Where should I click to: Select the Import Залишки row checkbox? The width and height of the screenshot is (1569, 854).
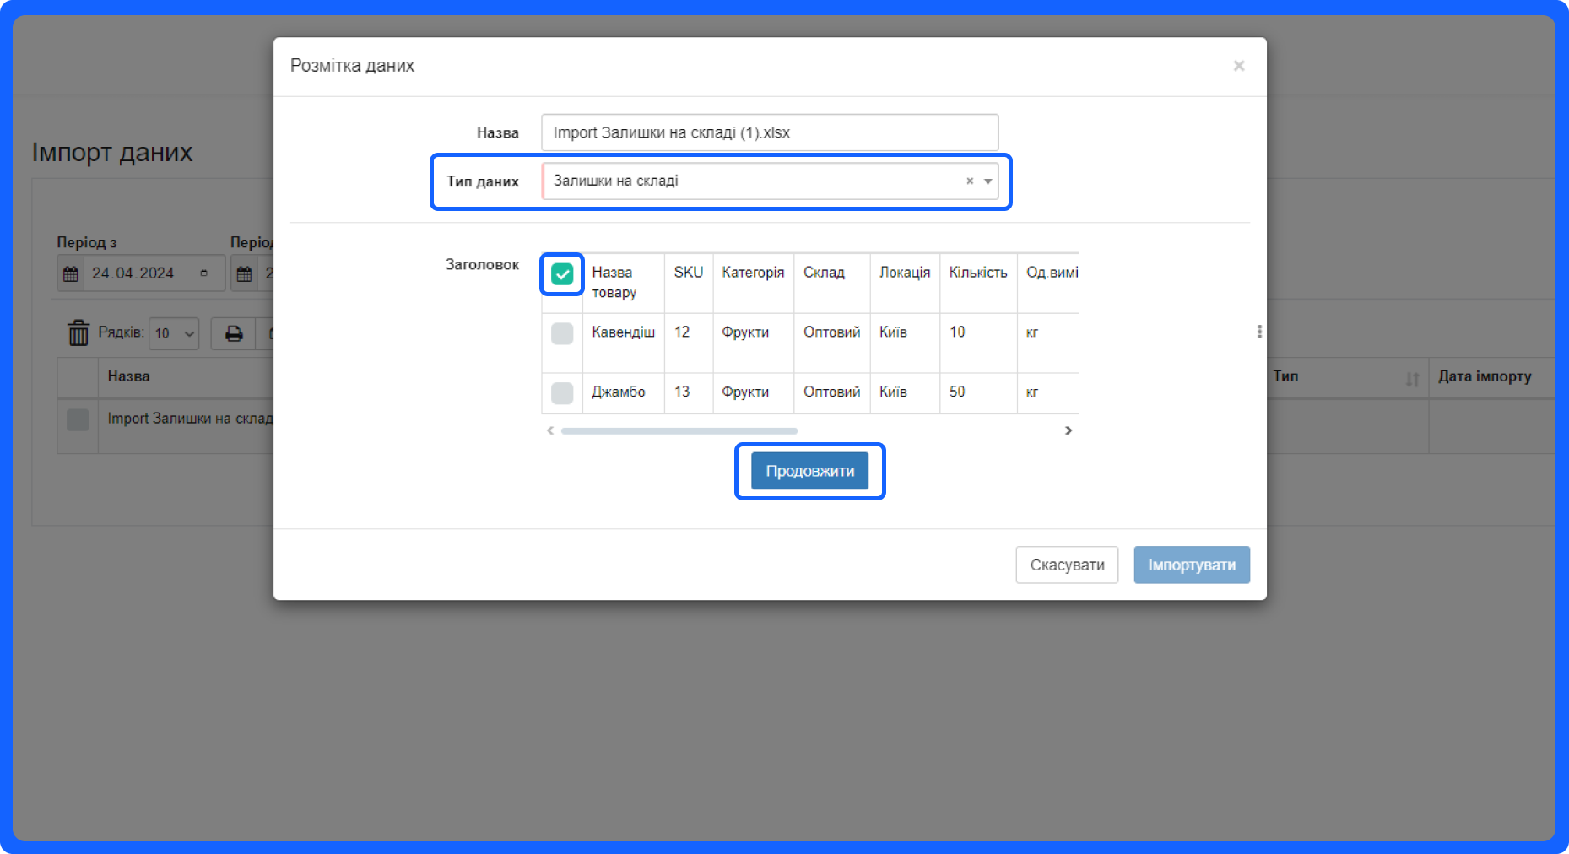point(78,419)
